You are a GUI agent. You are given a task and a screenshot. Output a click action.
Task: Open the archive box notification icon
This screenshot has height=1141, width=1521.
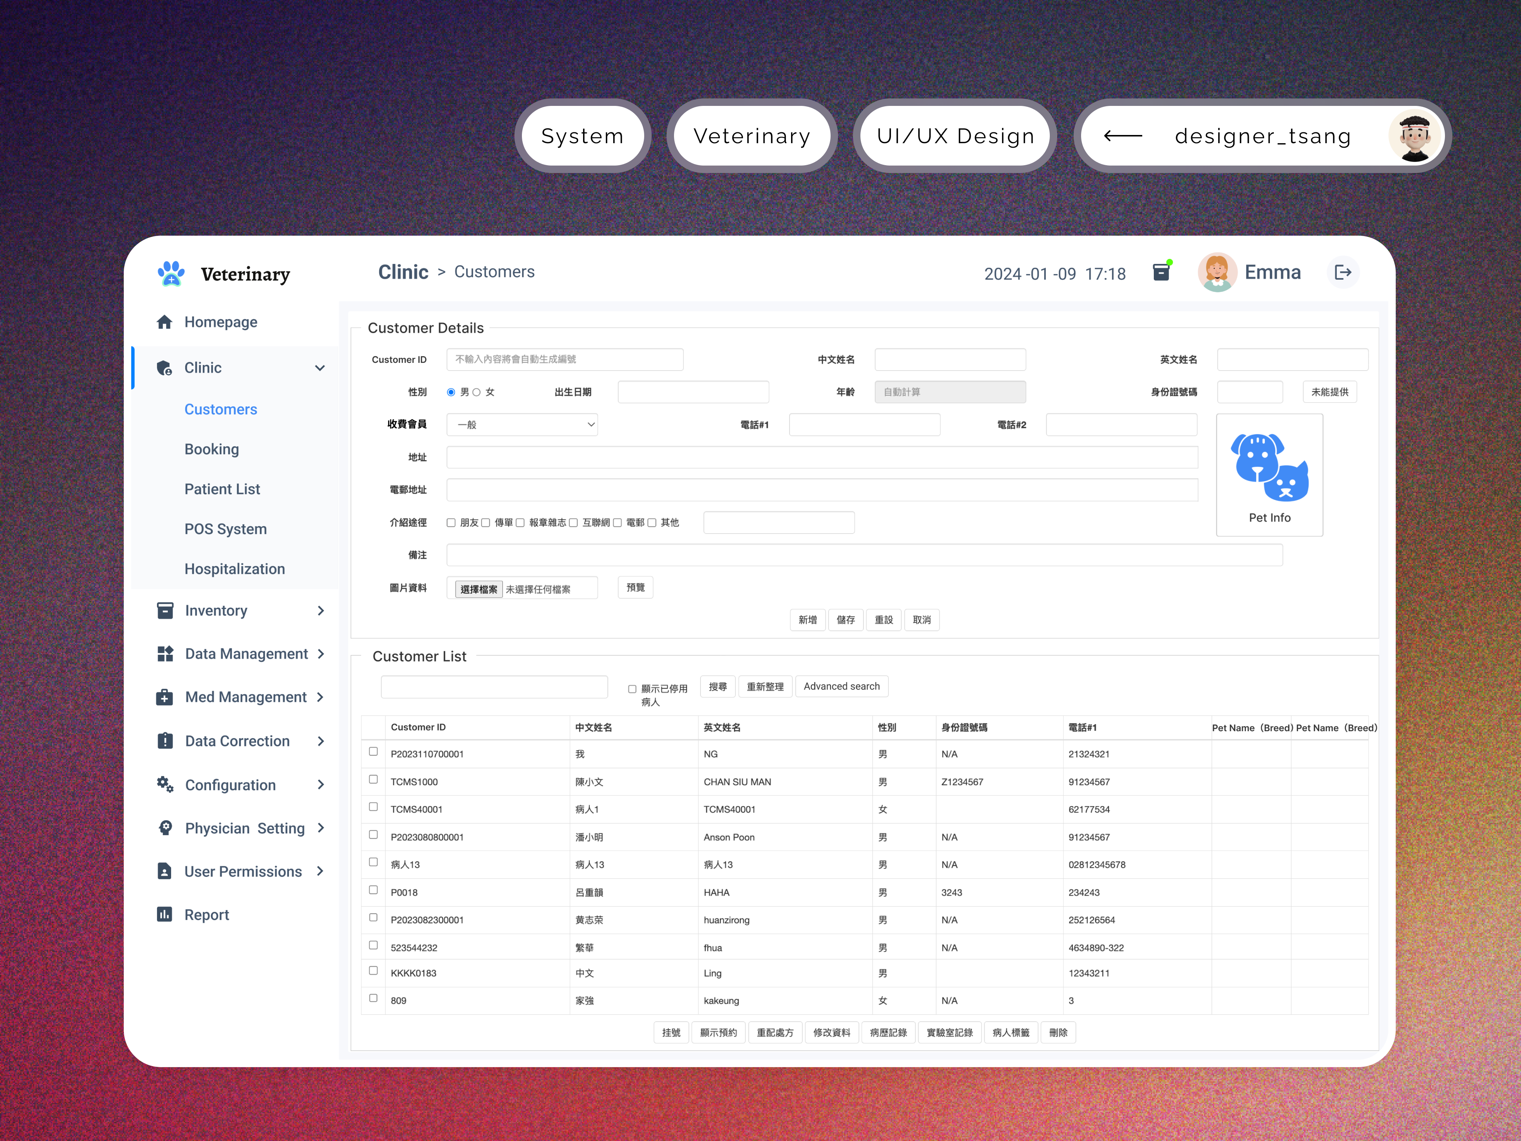[x=1161, y=272]
